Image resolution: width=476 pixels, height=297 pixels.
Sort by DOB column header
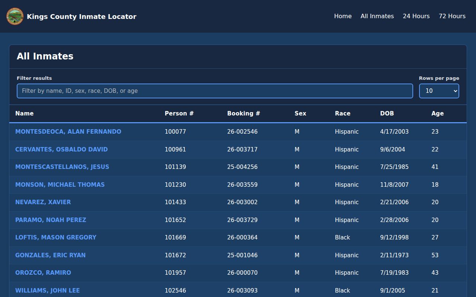pyautogui.click(x=387, y=114)
